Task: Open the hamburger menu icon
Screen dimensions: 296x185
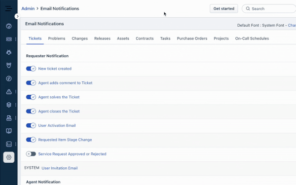Action: (9, 8)
